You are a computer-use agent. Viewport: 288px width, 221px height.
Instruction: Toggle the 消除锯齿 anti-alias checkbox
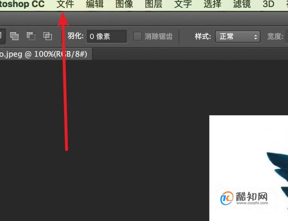pos(137,36)
